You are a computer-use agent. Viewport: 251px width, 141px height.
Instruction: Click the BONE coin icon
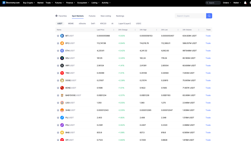(x=62, y=88)
